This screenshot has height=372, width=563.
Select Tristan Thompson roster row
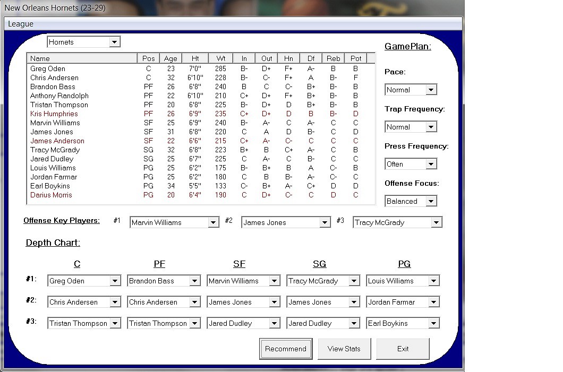pyautogui.click(x=201, y=105)
